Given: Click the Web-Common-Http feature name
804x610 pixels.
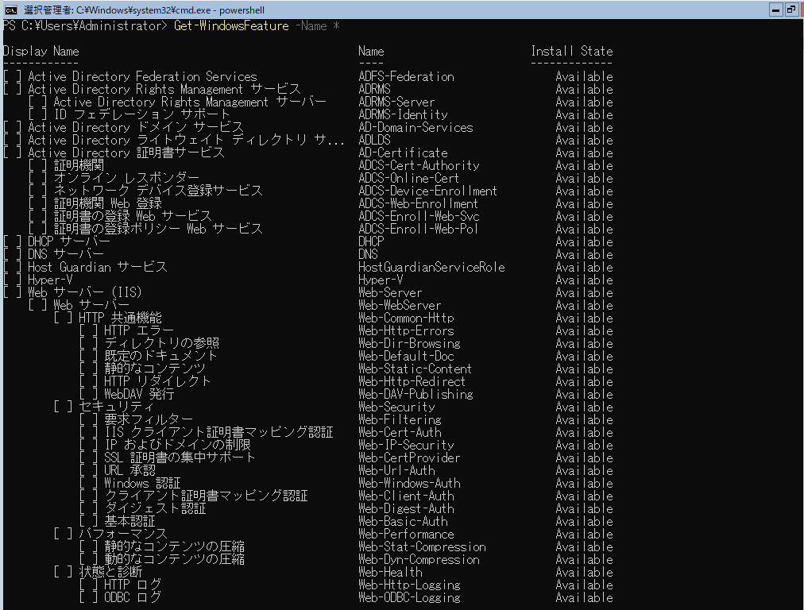Looking at the screenshot, I should click(406, 318).
